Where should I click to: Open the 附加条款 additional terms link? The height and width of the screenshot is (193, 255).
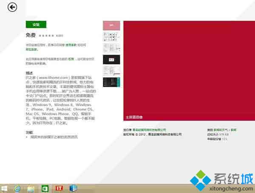(x=31, y=49)
